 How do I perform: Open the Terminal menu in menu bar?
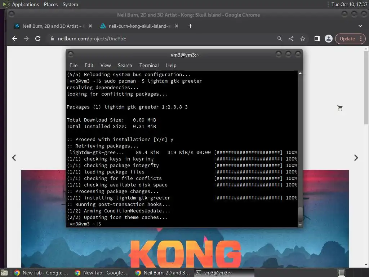coord(149,65)
